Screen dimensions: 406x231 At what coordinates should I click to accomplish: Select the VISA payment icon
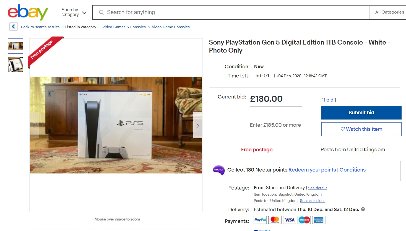(x=289, y=220)
